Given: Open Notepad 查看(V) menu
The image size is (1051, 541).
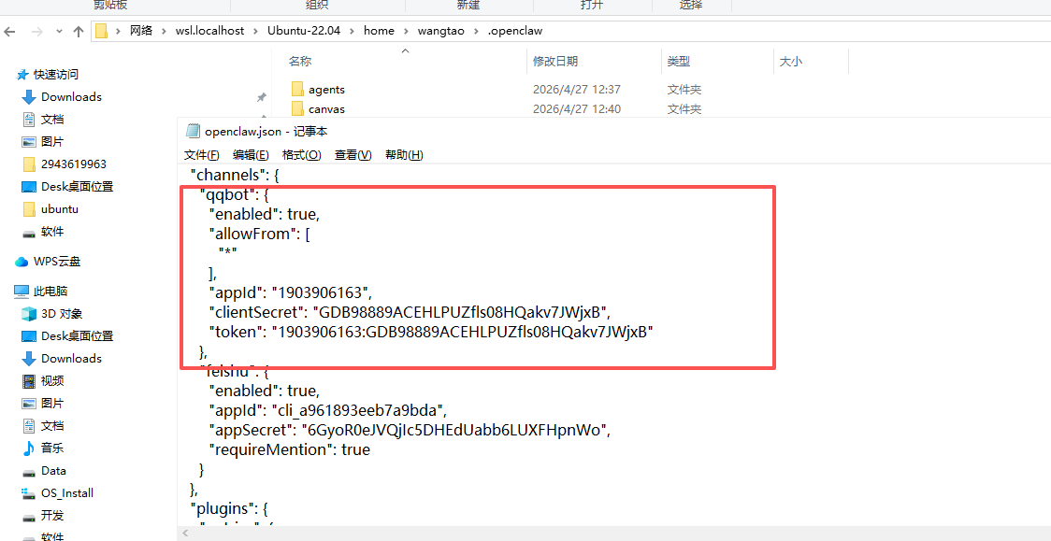Looking at the screenshot, I should click(x=353, y=155).
